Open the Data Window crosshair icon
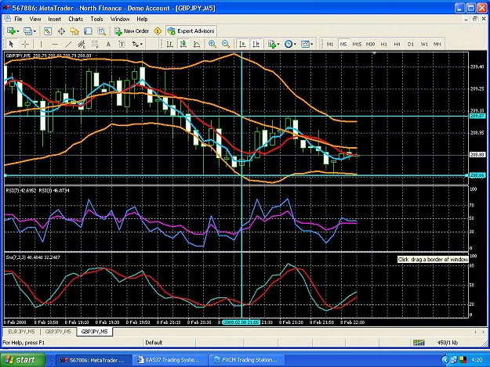The image size is (490, 367). [61, 31]
